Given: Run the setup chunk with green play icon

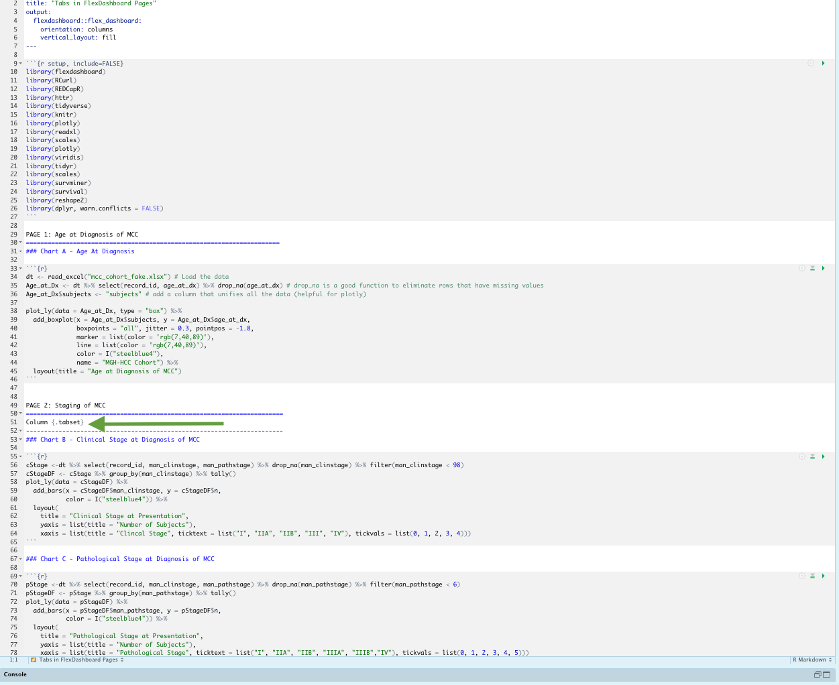Looking at the screenshot, I should [x=823, y=63].
